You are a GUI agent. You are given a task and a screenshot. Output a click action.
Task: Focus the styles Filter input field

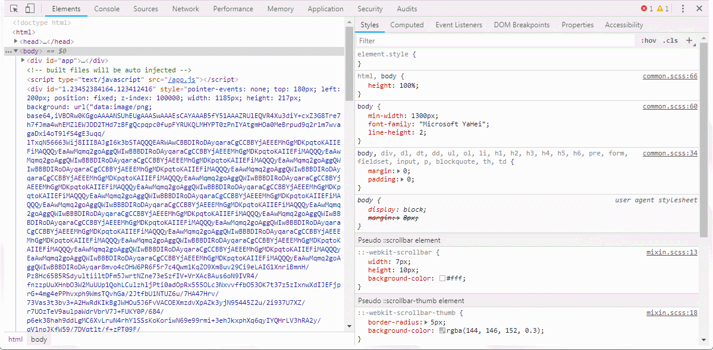click(x=495, y=40)
